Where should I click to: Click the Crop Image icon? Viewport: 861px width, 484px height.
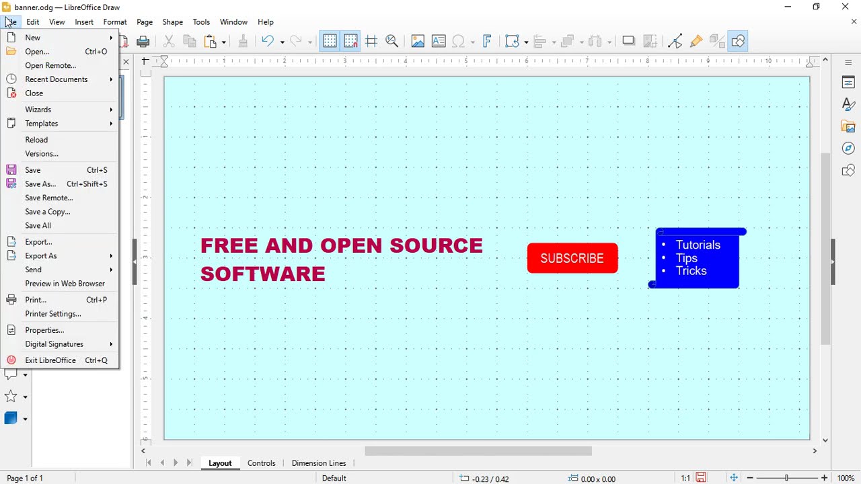[x=650, y=42]
